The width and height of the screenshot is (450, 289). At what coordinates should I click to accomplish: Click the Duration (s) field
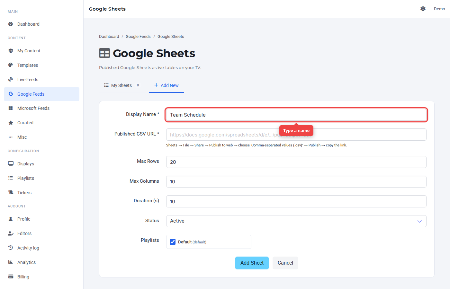tap(296, 201)
